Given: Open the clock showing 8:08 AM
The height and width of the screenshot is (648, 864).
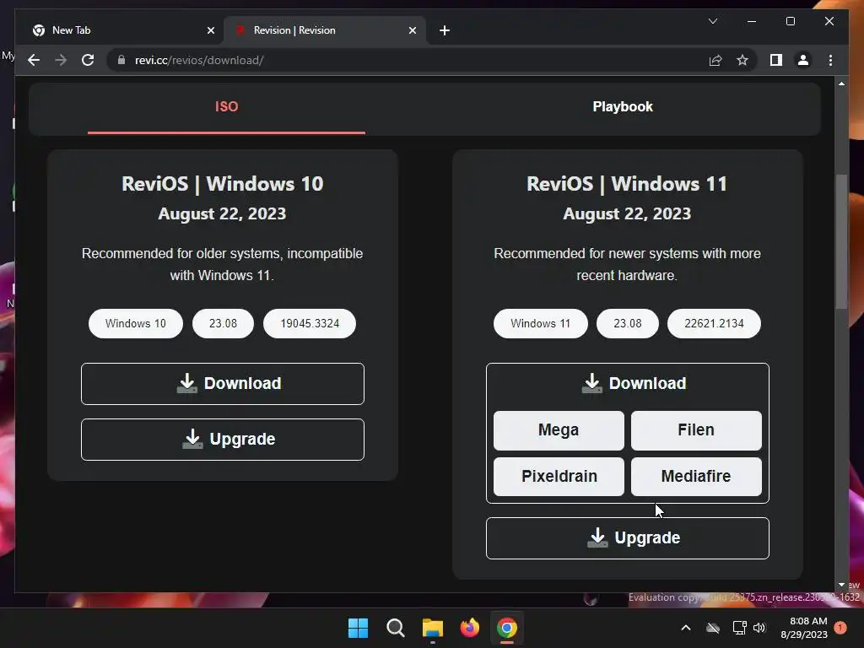Looking at the screenshot, I should 804,628.
